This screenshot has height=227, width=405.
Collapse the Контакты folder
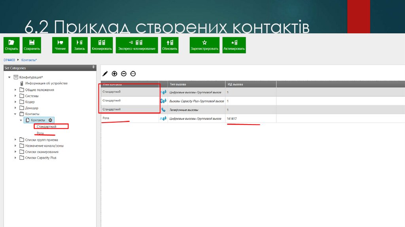pyautogui.click(x=15, y=114)
